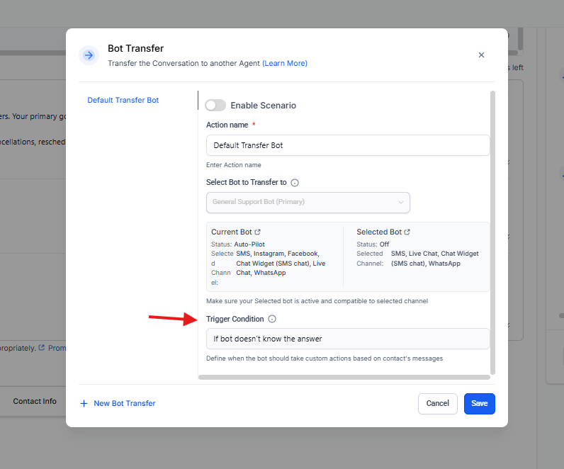Open Current Bot external link icon
This screenshot has width=564, height=469.
258,232
